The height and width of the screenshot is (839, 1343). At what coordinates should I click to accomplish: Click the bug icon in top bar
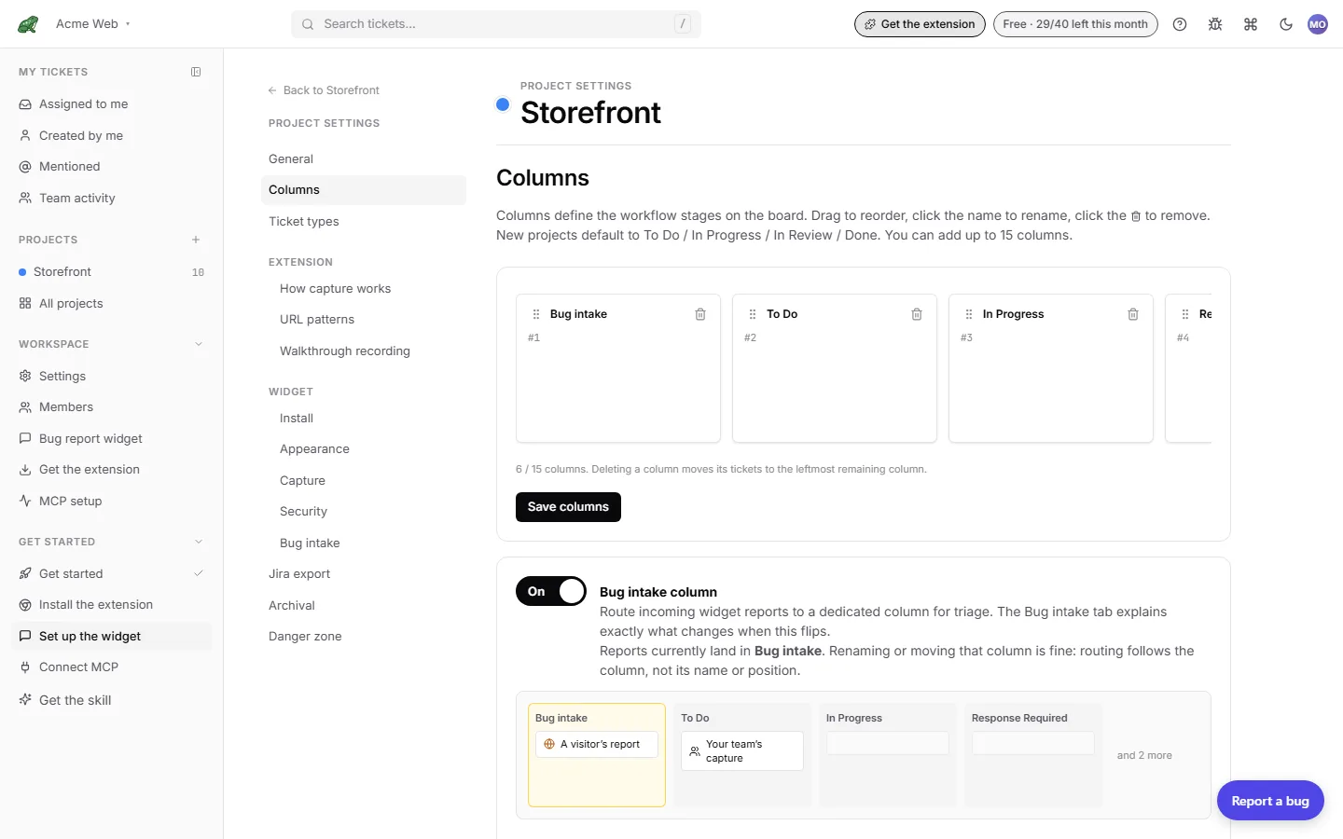coord(1215,24)
